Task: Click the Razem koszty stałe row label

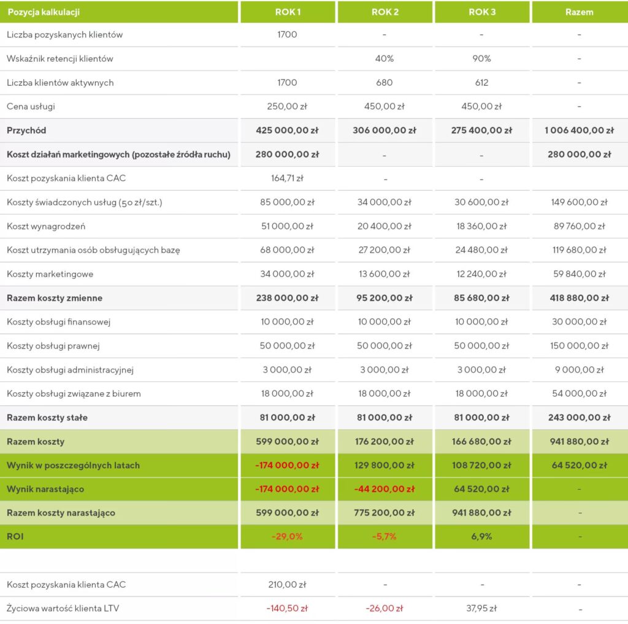Action: [x=47, y=417]
